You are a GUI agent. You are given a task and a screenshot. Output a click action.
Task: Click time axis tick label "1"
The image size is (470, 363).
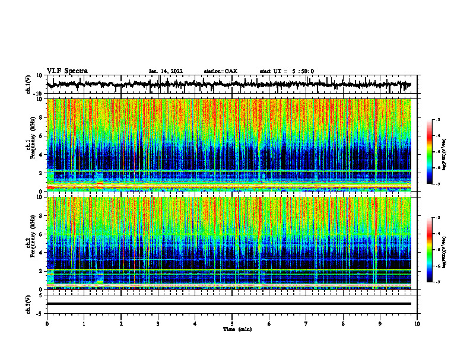click(84, 324)
